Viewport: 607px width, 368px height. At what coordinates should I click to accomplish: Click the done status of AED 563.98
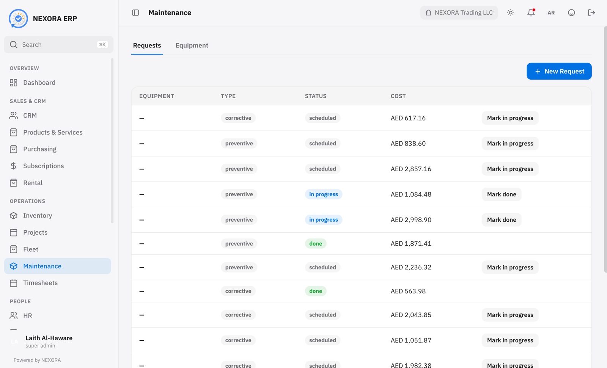(316, 291)
